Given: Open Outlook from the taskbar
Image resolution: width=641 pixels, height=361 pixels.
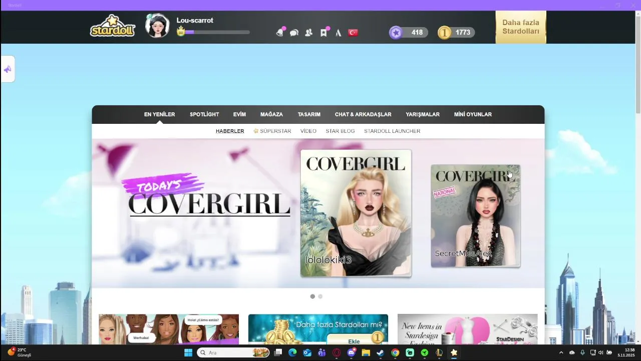Looking at the screenshot, I should pos(307,352).
